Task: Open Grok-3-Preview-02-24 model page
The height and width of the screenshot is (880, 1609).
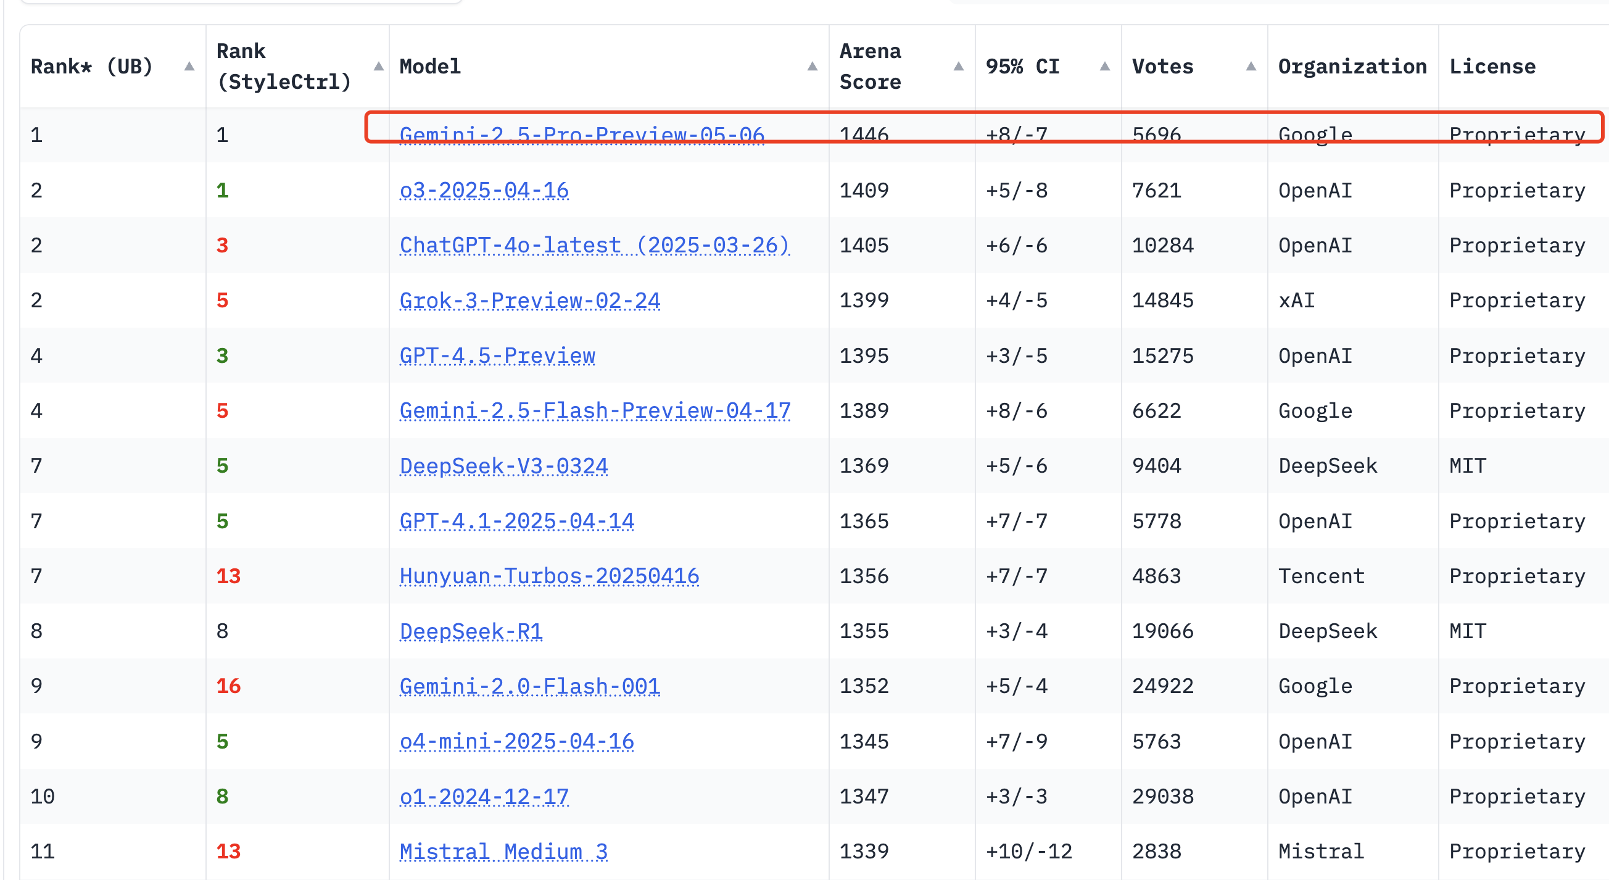Action: (530, 301)
